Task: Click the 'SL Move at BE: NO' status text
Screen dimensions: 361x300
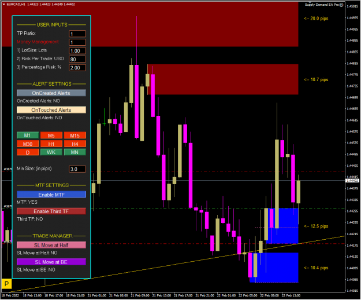Action: click(36, 270)
